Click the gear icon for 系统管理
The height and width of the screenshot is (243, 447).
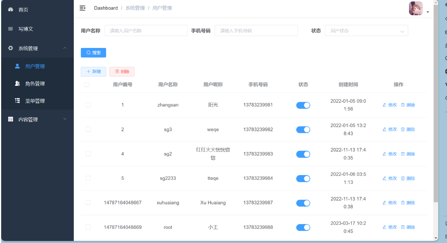10,48
